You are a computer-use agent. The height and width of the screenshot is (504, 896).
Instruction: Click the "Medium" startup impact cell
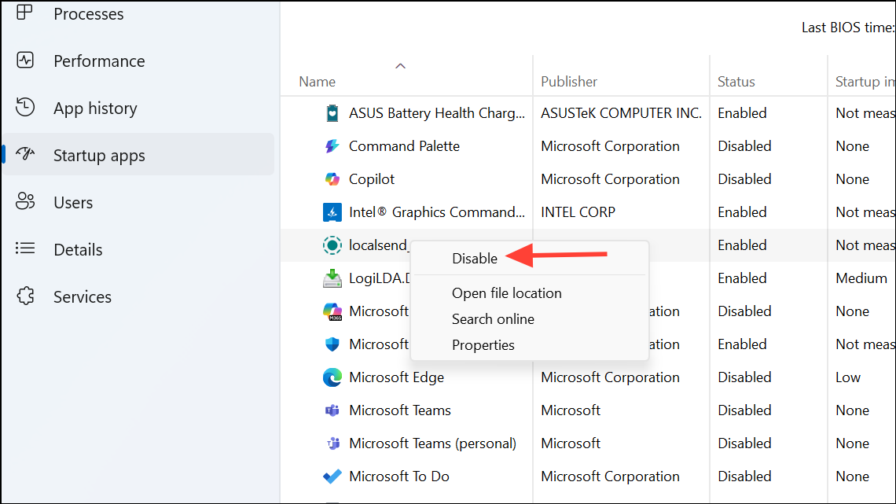[861, 278]
